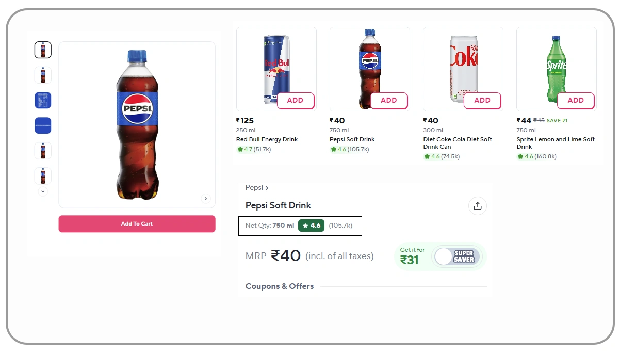ADD Diet Coke Cola Can to cart
The width and height of the screenshot is (620, 353).
(x=482, y=101)
